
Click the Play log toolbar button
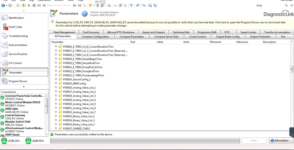[x=29, y=6]
